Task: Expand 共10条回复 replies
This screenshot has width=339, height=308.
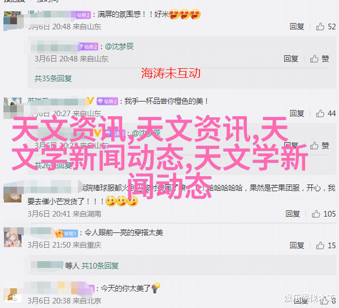Action: 100,266
